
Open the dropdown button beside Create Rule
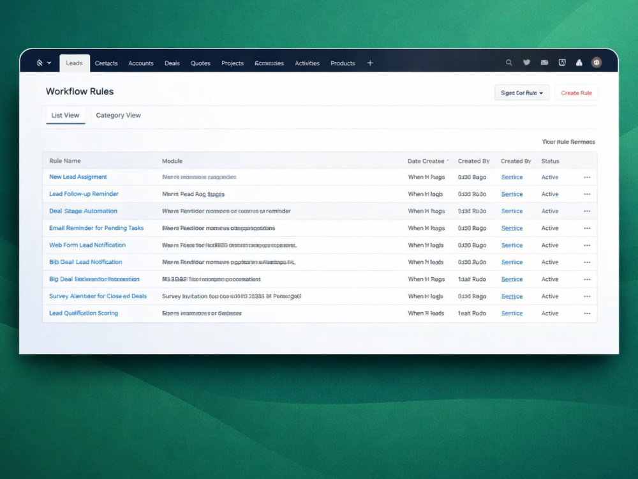tap(522, 93)
